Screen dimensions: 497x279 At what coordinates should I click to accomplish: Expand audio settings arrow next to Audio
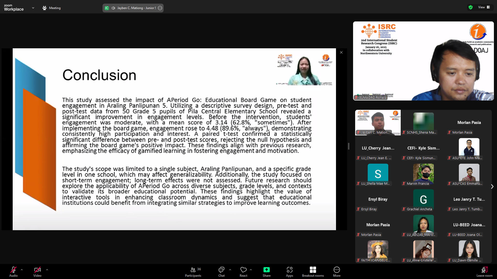pyautogui.click(x=22, y=270)
